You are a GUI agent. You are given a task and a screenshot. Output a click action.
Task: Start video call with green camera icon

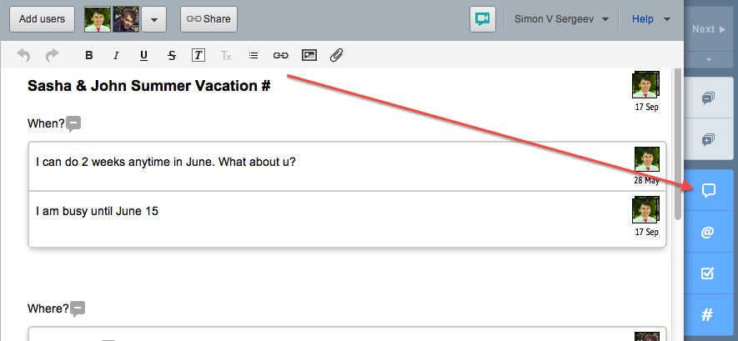click(x=483, y=19)
